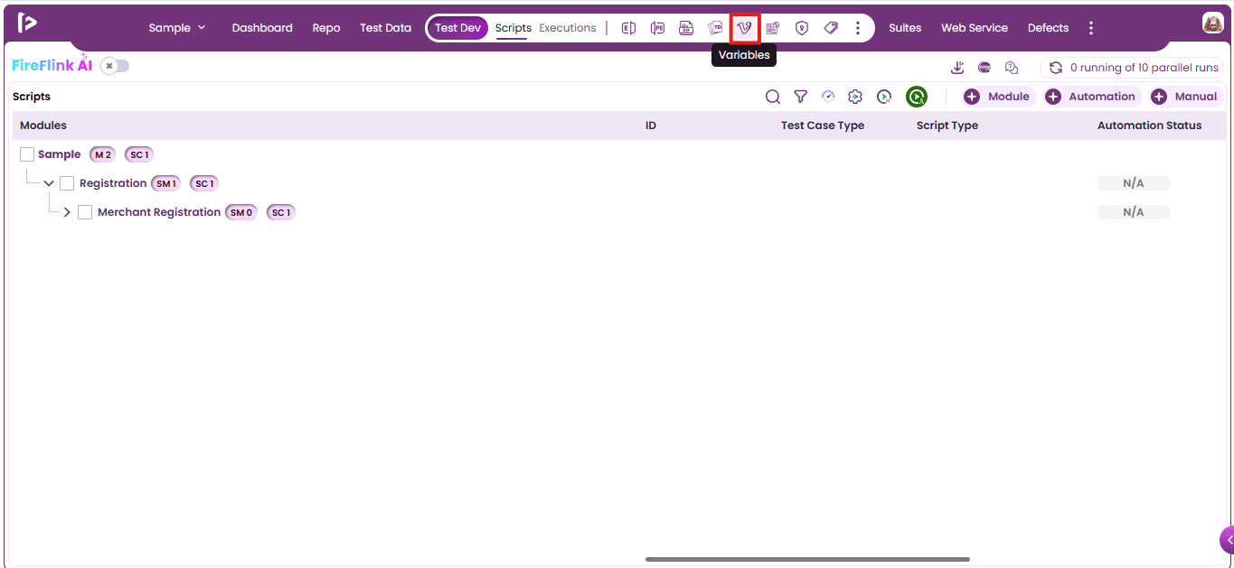This screenshot has height=568, width=1234.
Task: Click the Script Type column header
Action: pos(947,126)
